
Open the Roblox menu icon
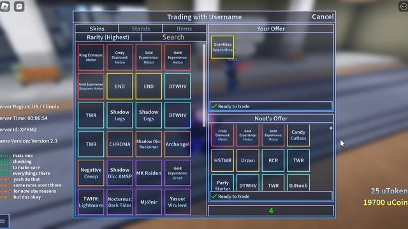coord(4,6)
